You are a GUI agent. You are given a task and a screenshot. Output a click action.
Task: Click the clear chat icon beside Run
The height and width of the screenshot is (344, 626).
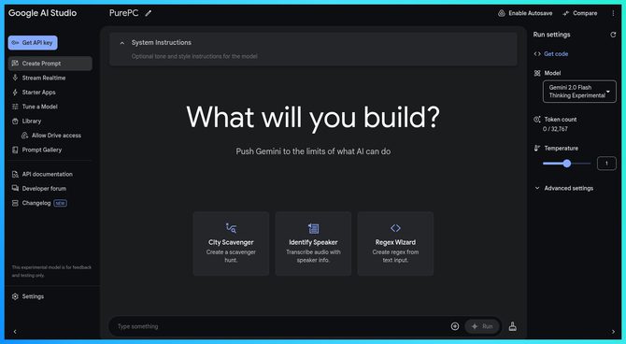click(x=513, y=326)
